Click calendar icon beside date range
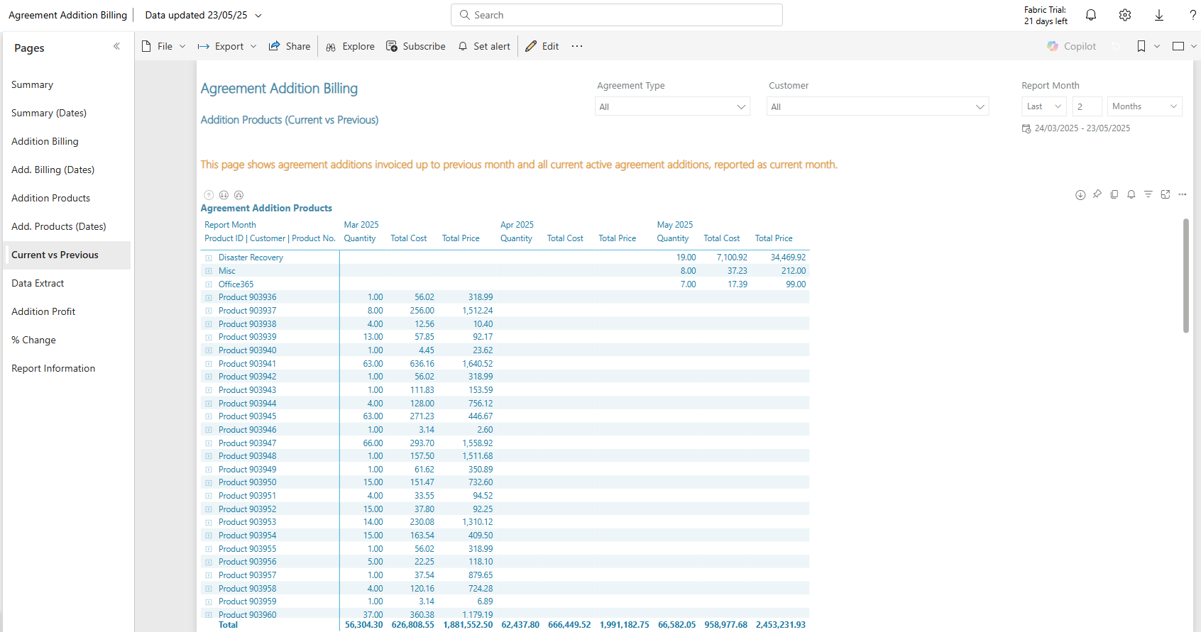Screen dimensions: 1201x632 coord(1026,128)
